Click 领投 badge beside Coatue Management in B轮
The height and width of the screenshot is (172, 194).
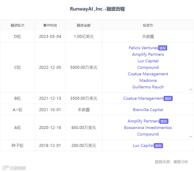[168, 99]
